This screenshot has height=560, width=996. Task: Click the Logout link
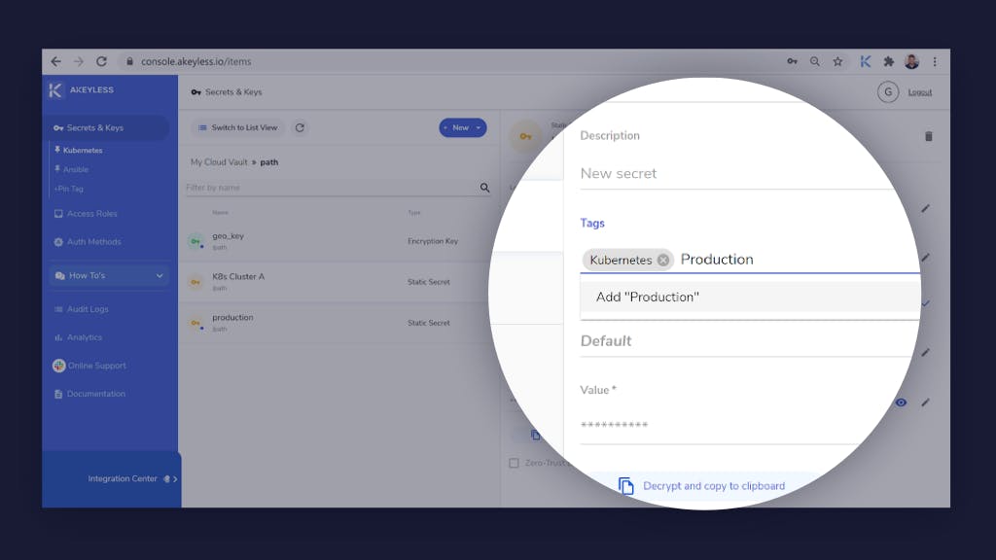[x=919, y=92]
